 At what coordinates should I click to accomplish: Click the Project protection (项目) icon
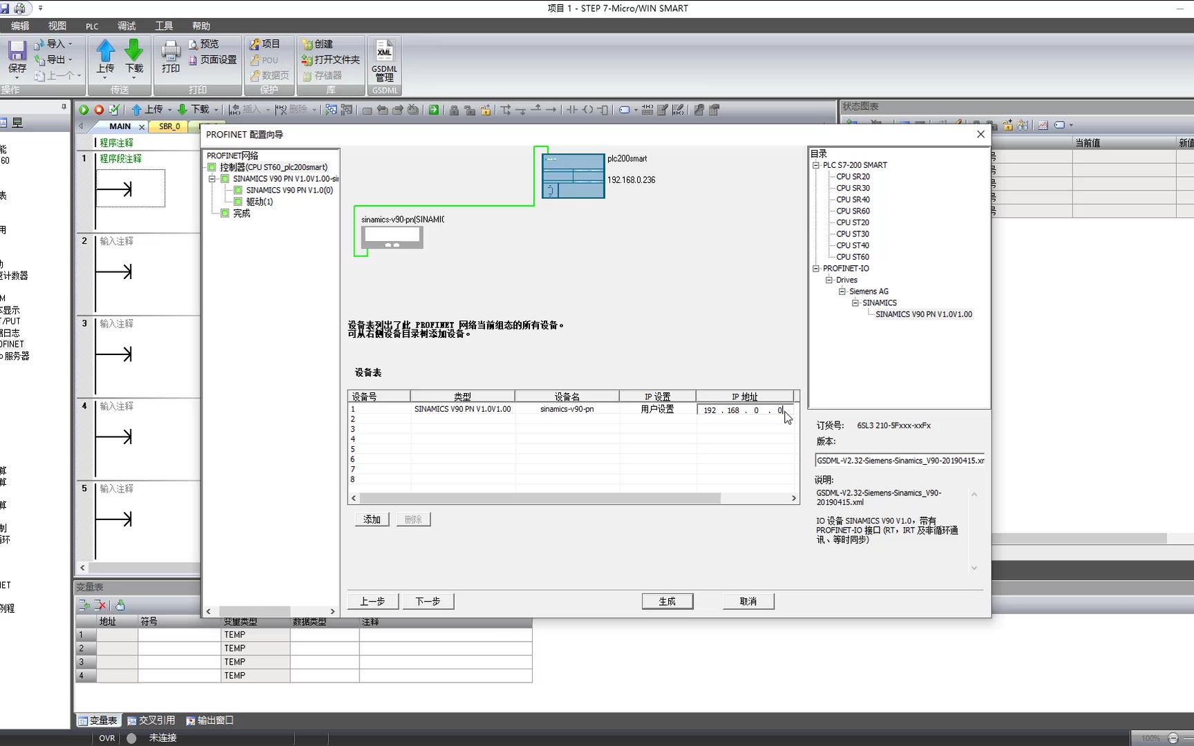(x=265, y=44)
